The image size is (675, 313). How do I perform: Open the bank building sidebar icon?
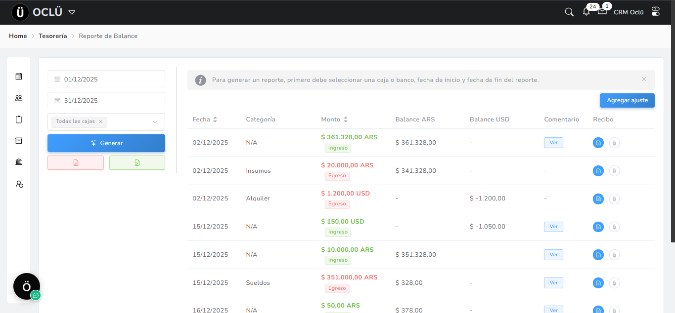click(x=19, y=162)
